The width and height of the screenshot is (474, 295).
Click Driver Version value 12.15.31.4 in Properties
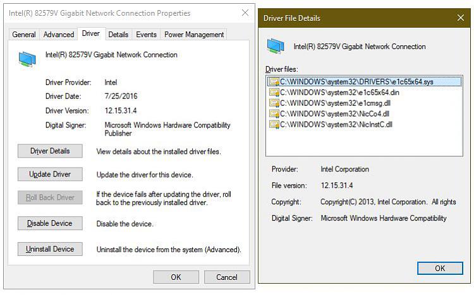(x=121, y=111)
